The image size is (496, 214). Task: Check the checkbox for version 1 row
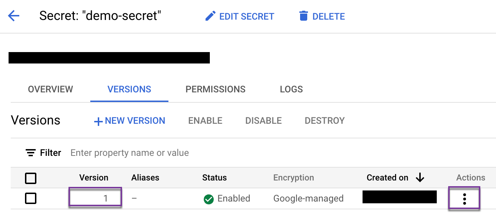point(31,198)
